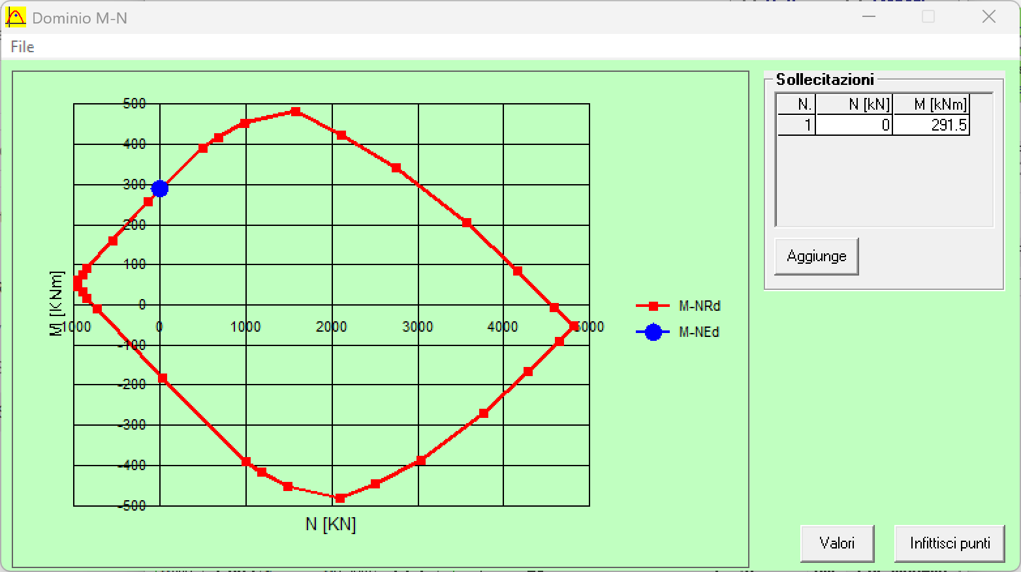Click the Valori button
Screen dimensions: 1021x572
point(836,543)
